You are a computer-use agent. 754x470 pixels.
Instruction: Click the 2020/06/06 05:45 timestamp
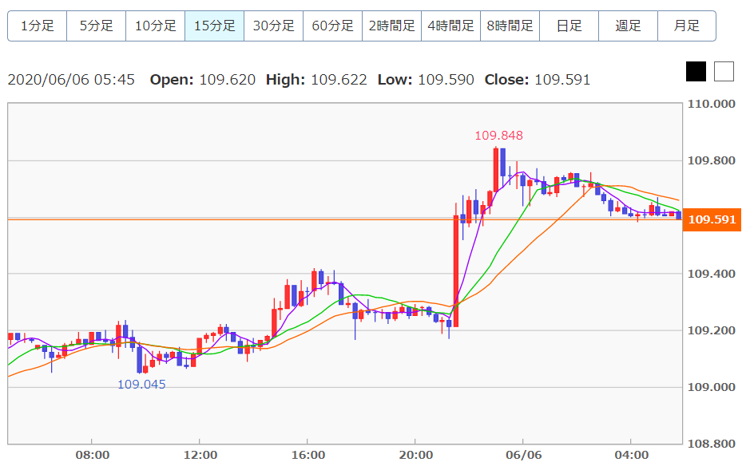tap(71, 80)
